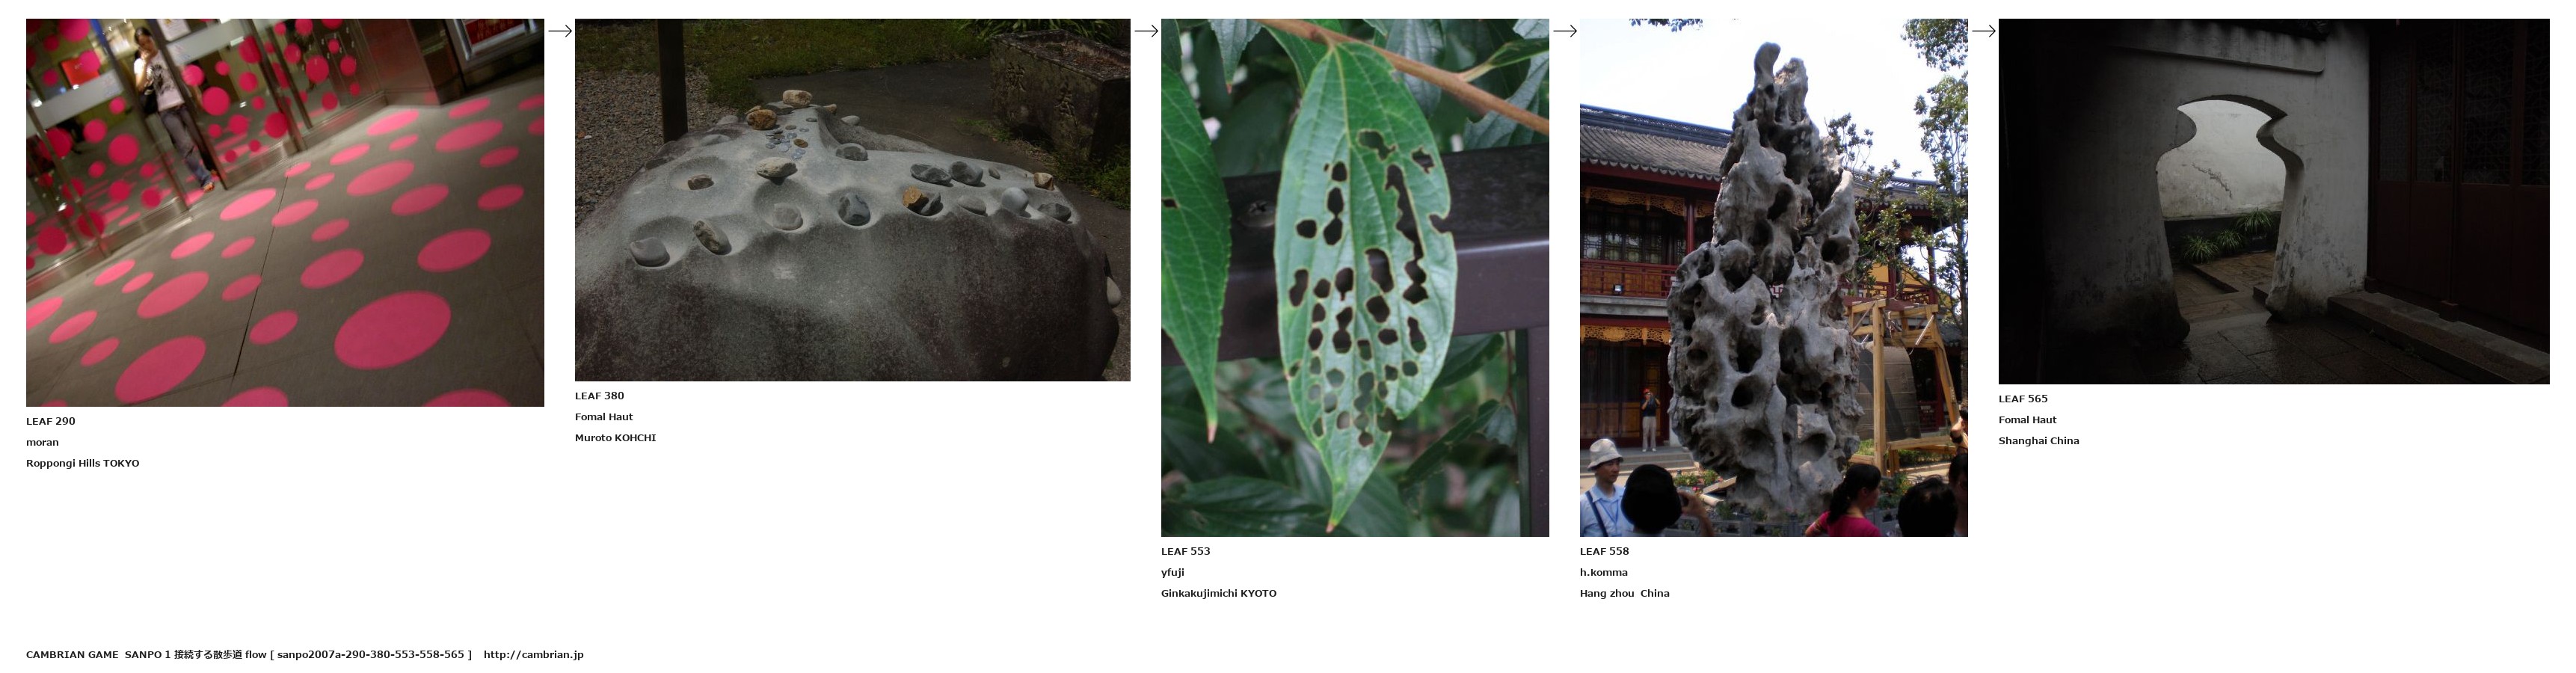Click the author name h.komma

click(1604, 573)
